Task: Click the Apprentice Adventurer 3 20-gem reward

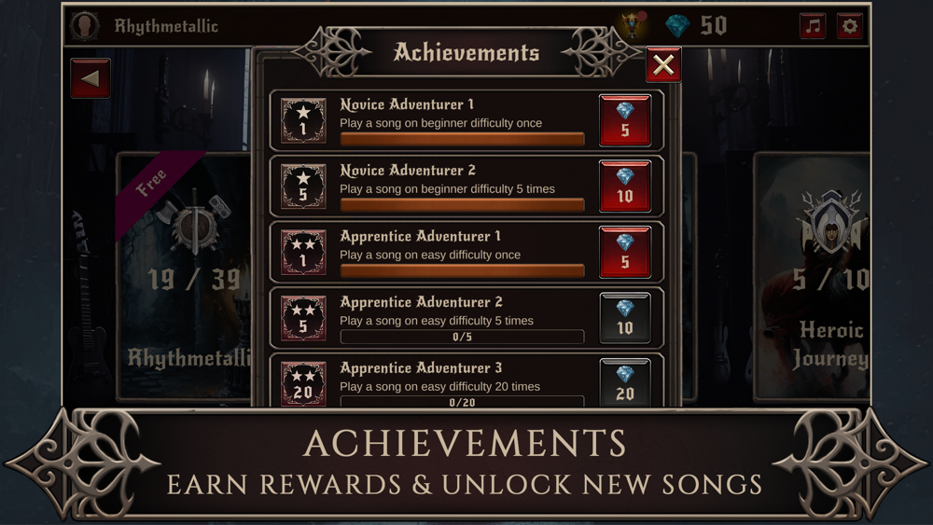Action: point(625,383)
